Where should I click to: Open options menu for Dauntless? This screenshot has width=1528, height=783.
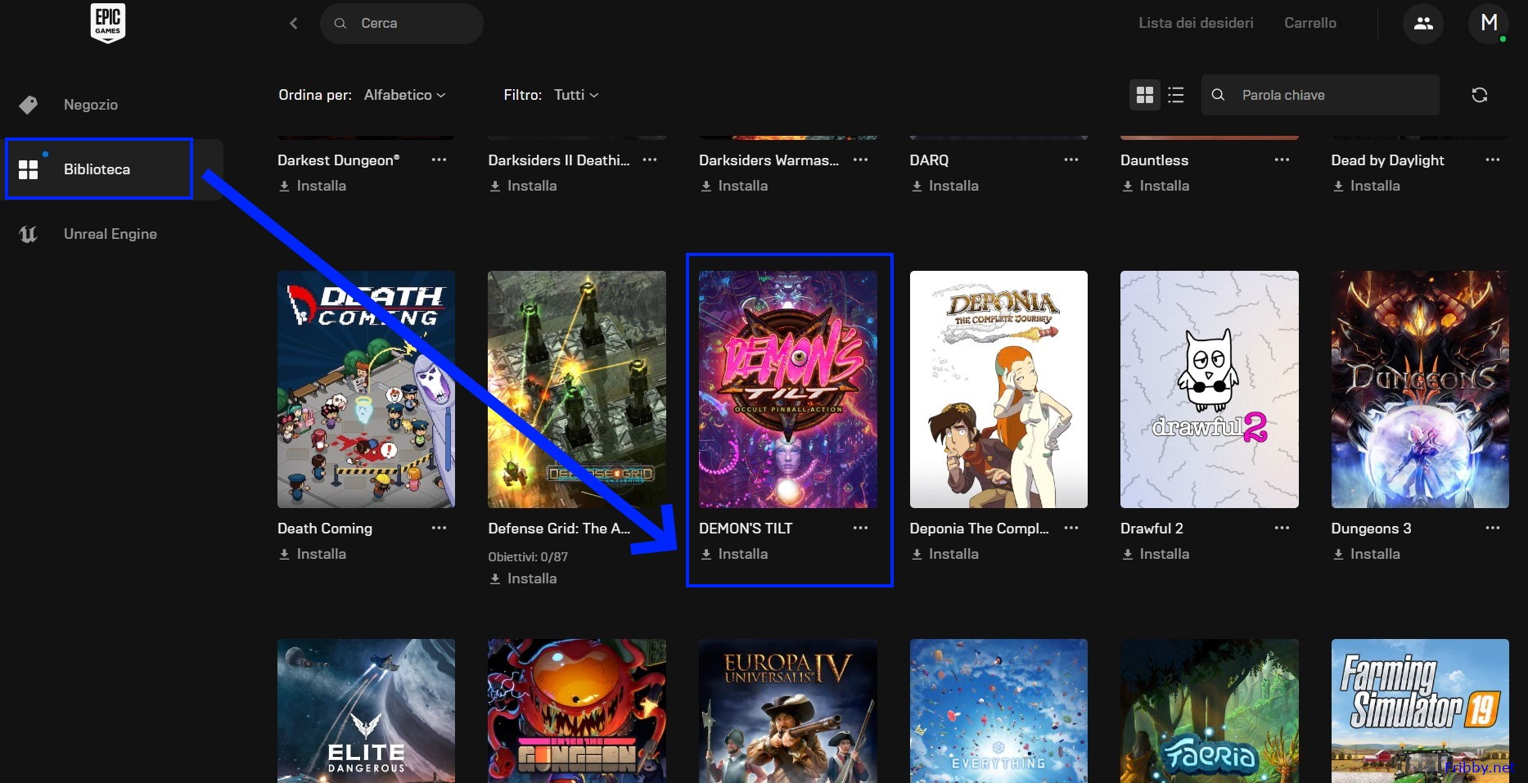pos(1282,160)
